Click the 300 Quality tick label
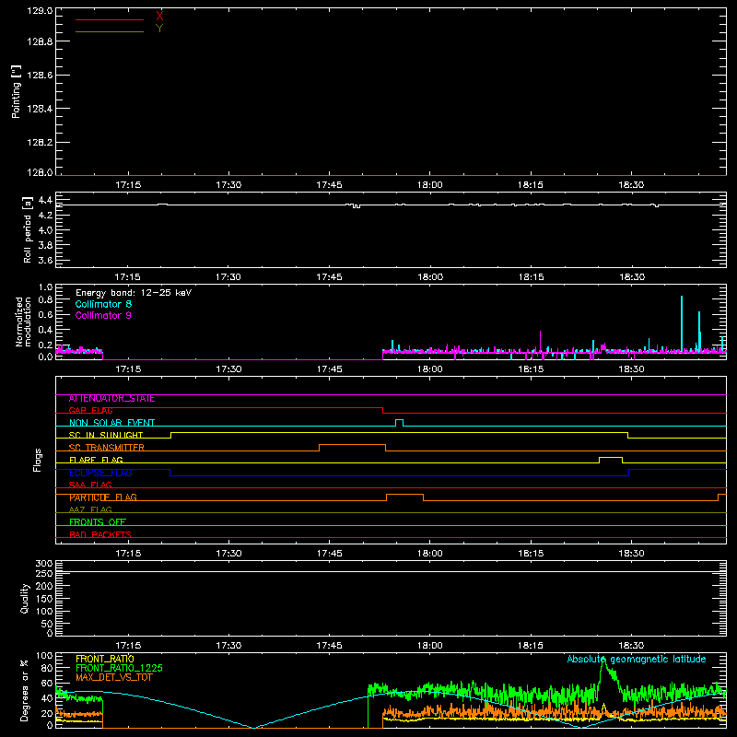The image size is (737, 737). (x=43, y=564)
